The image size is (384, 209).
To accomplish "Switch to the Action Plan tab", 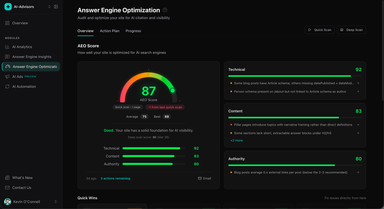I will 110,31.
